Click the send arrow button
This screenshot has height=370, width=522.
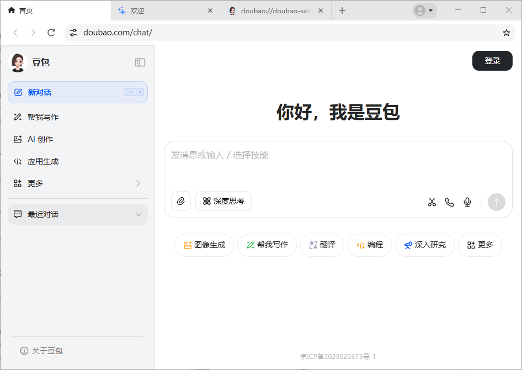[497, 202]
